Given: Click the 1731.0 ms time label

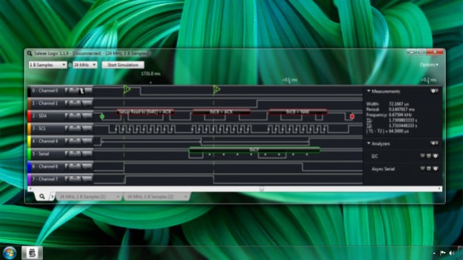Looking at the screenshot, I should pos(150,74).
